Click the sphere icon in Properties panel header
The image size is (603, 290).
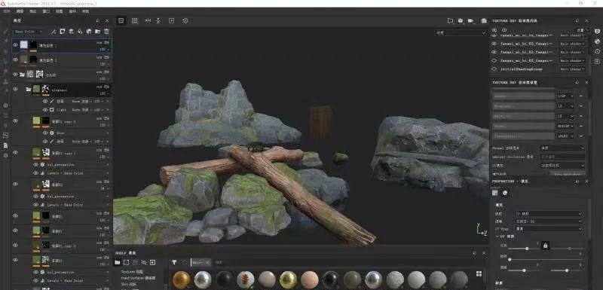(505, 193)
